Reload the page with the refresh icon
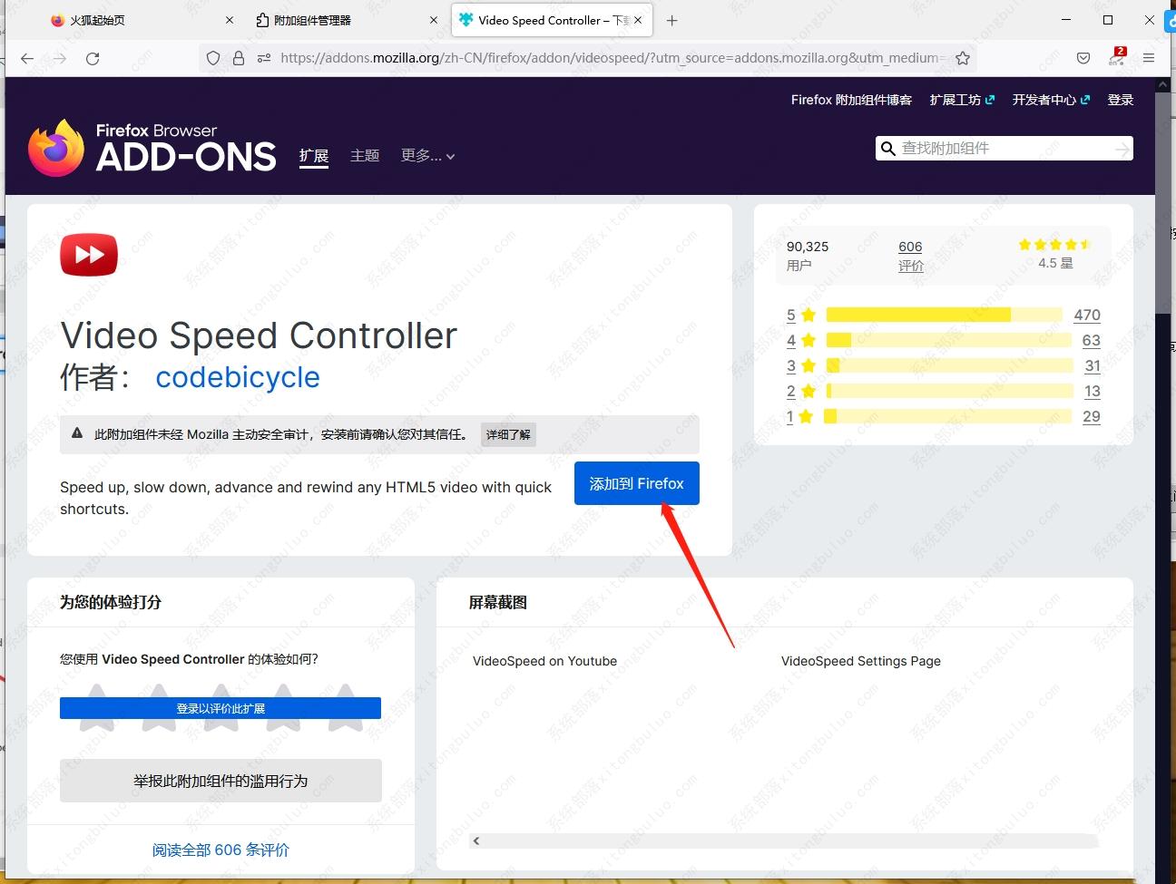Screen dimensions: 1176x884 [x=93, y=58]
